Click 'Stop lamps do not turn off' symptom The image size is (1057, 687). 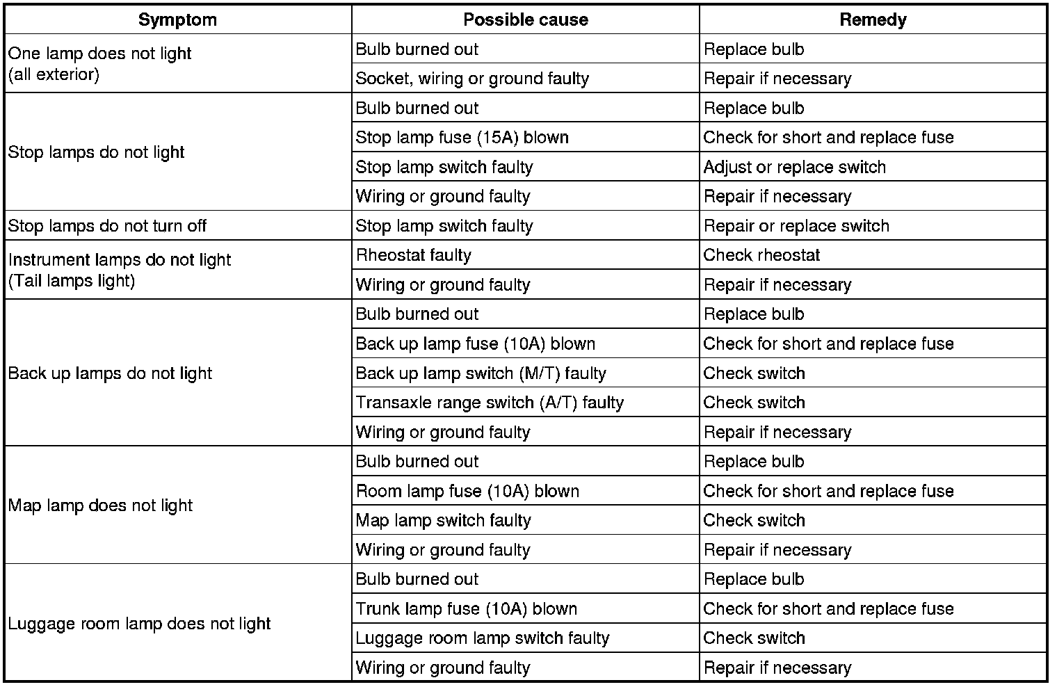coord(107,226)
